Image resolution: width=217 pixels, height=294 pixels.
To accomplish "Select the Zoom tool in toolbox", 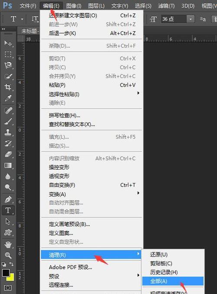I will (x=8, y=255).
